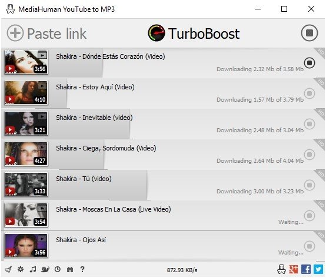Stop the Ciega, Sordomuda download
This screenshot has width=326, height=278.
click(310, 154)
